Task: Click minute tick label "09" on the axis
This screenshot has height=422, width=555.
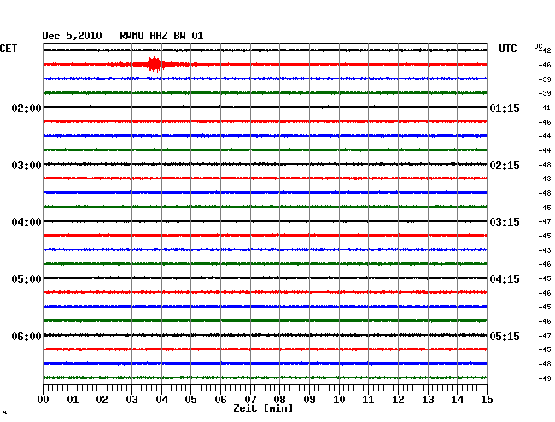Action: pyautogui.click(x=309, y=400)
